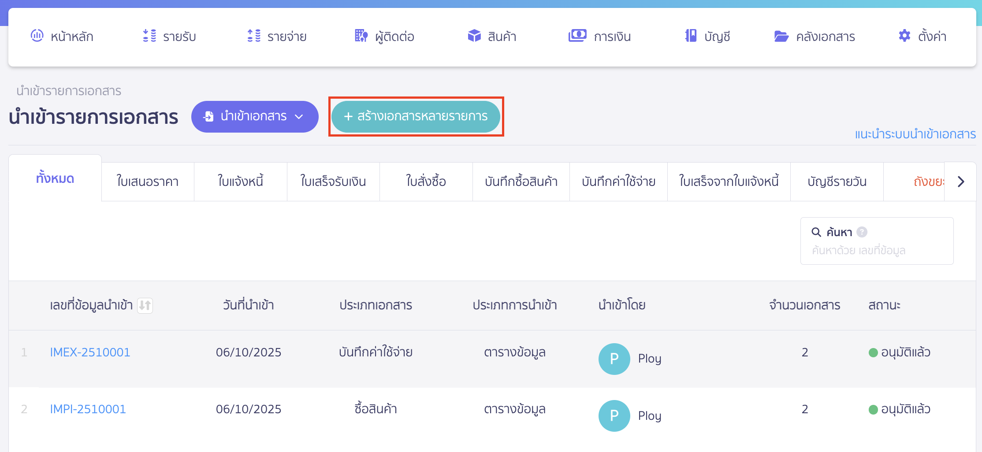Open the สินค้า products box icon
The image size is (982, 452).
point(475,36)
